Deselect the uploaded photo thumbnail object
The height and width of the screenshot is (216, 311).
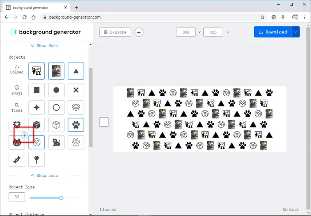(x=56, y=71)
